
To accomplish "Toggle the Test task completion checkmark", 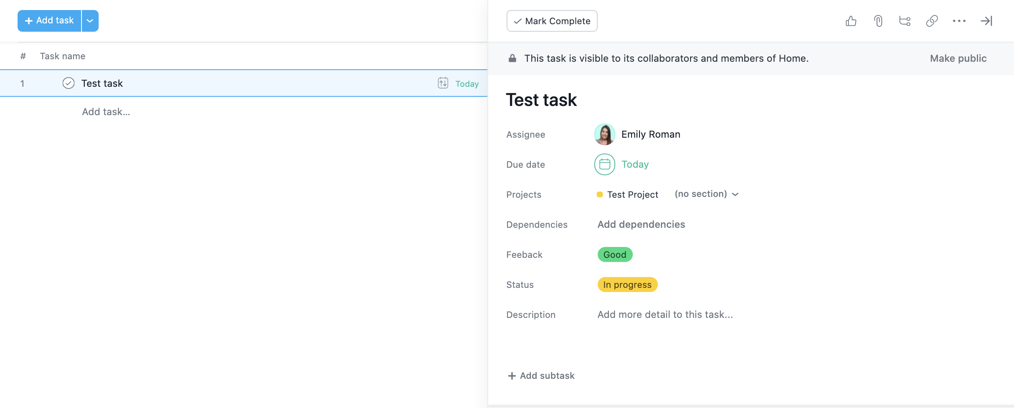I will click(x=69, y=83).
